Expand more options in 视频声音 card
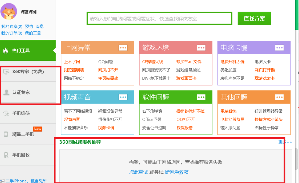The height and width of the screenshot is (183, 299). [x=123, y=97]
